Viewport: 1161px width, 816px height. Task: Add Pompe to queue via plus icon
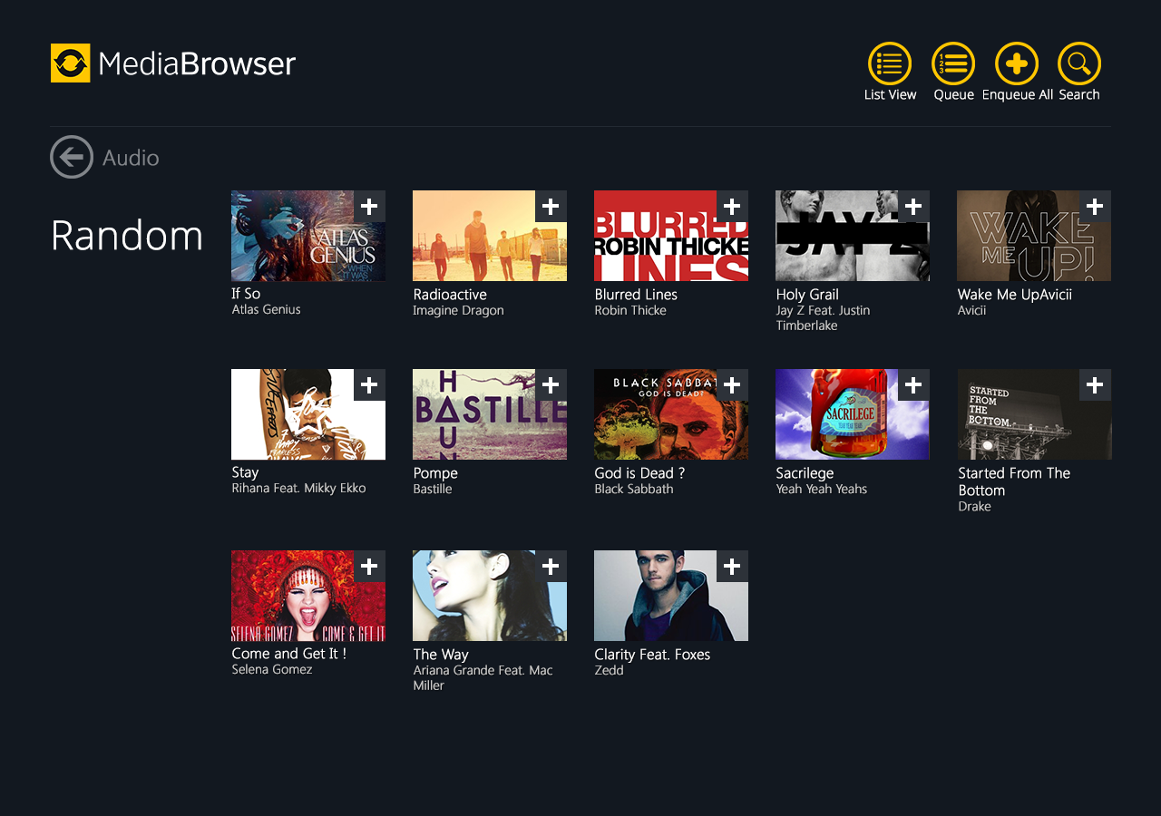[551, 385]
